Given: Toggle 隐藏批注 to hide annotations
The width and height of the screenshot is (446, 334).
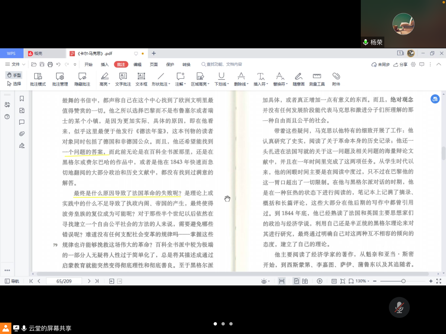Looking at the screenshot, I should click(82, 79).
